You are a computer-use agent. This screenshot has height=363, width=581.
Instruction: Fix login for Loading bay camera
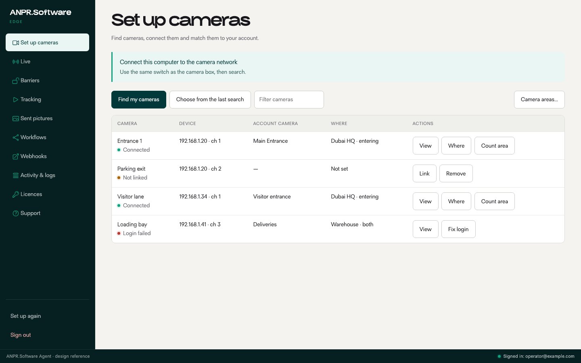tap(458, 229)
